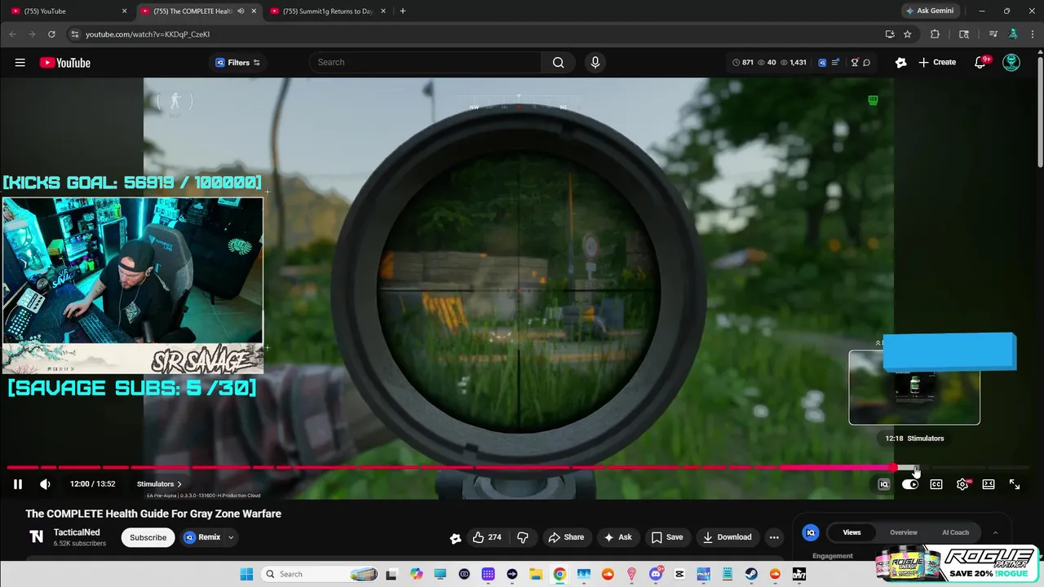The height and width of the screenshot is (587, 1044).
Task: Run the search with the magnifier button
Action: click(x=558, y=63)
